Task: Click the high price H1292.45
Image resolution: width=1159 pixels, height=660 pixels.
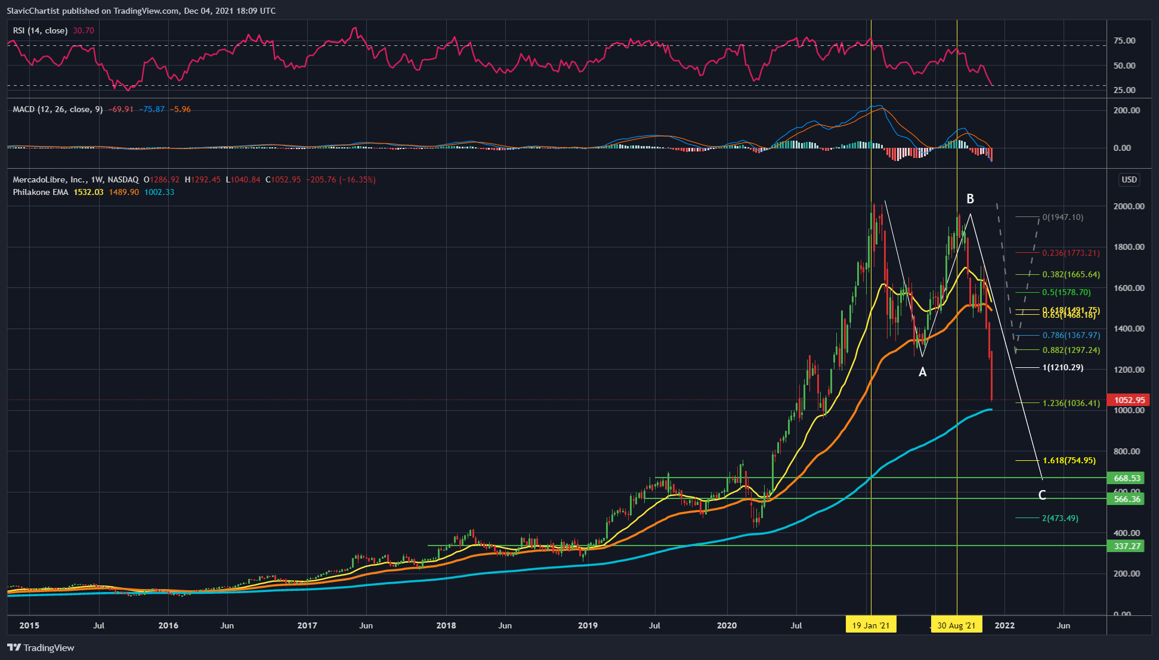Action: click(x=203, y=179)
